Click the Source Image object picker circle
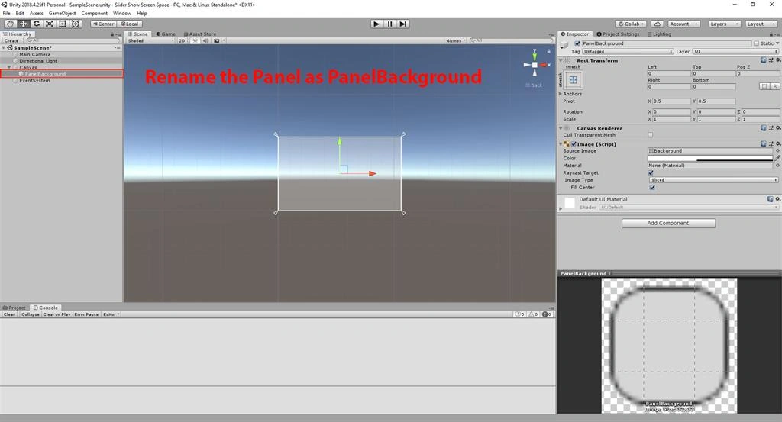 777,150
